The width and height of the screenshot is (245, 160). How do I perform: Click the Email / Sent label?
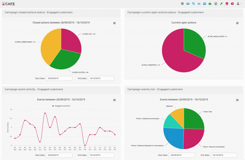(208, 112)
